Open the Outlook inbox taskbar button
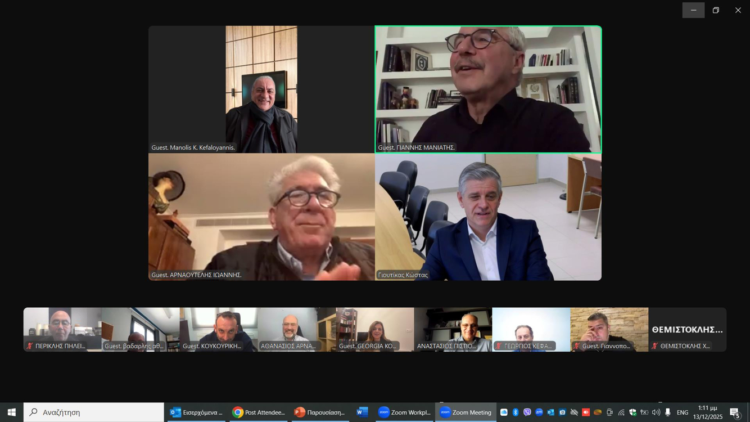 pos(197,412)
